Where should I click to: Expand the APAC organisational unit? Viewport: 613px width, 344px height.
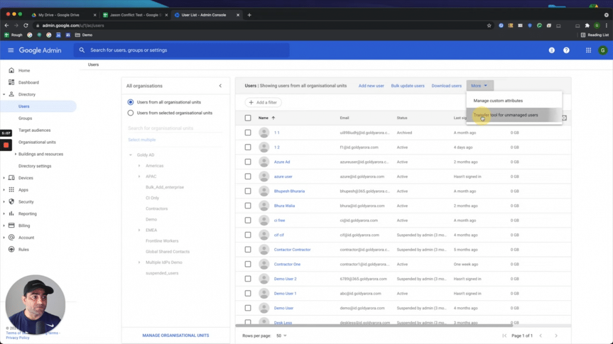point(139,176)
